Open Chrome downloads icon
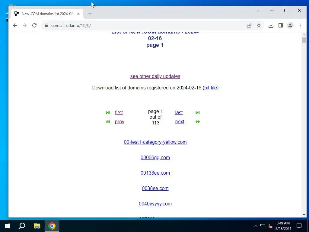 271,25
